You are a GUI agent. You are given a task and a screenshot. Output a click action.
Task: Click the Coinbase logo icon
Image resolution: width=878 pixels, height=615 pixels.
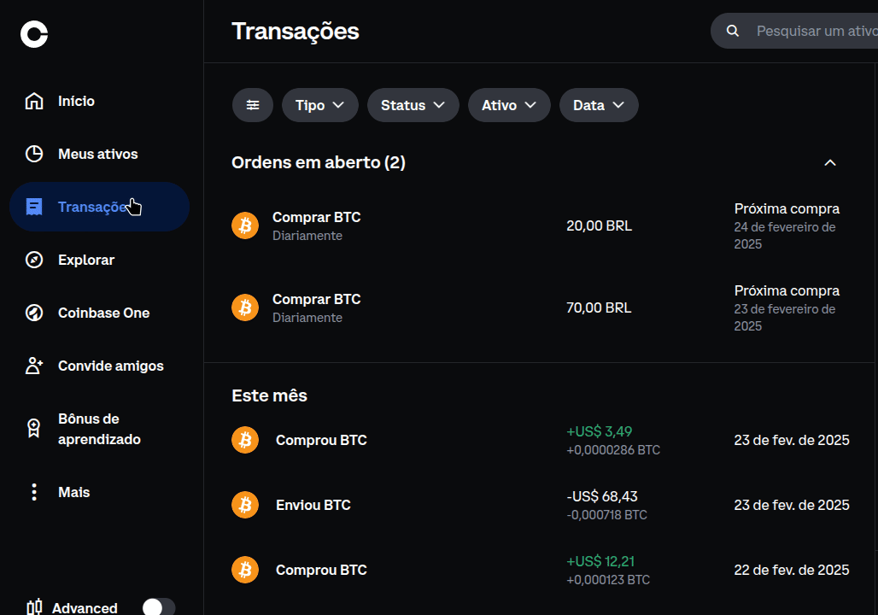pos(34,34)
